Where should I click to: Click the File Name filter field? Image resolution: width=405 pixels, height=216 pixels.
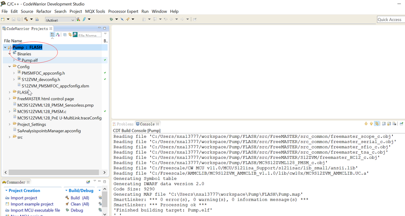coord(89,34)
